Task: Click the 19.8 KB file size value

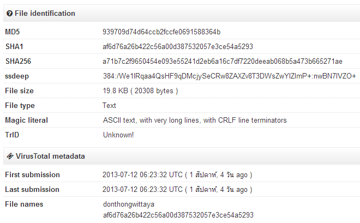Action: 140,91
